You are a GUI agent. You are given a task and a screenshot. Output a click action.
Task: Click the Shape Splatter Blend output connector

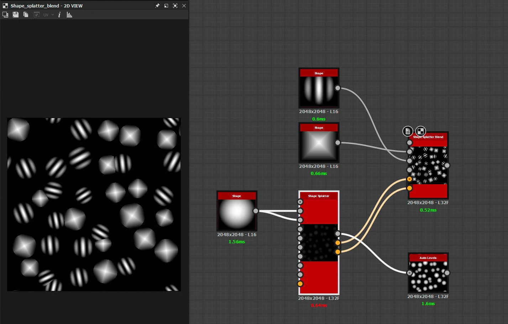(447, 165)
